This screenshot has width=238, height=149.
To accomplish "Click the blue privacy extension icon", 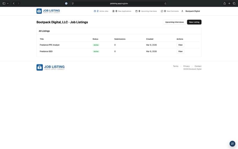I will pyautogui.click(x=66, y=3).
